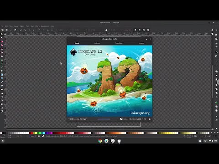Toggle scale rounded corners option
Image resolution: width=219 pixels, height=164 pixels.
pos(140,30)
